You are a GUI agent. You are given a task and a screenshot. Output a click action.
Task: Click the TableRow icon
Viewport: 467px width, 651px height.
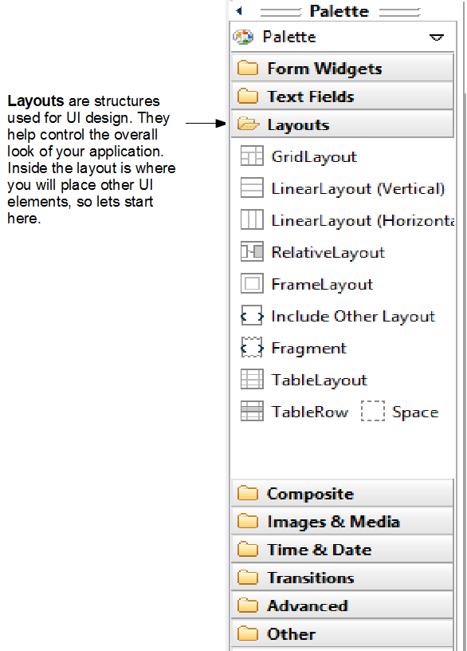[x=252, y=411]
